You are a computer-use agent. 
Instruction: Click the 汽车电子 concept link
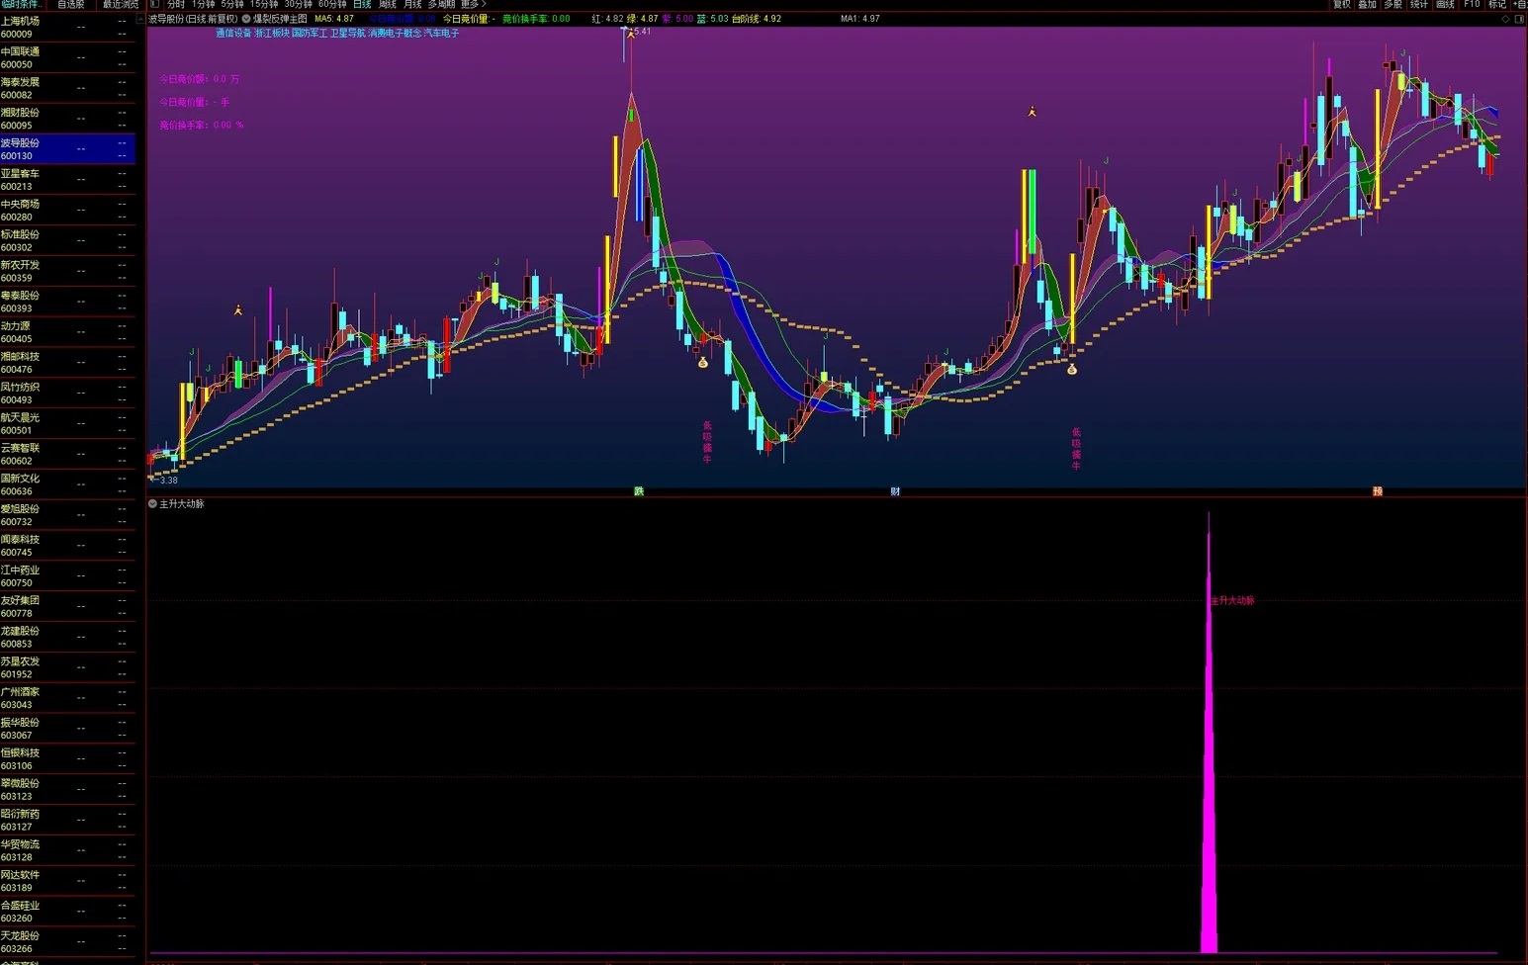click(441, 34)
